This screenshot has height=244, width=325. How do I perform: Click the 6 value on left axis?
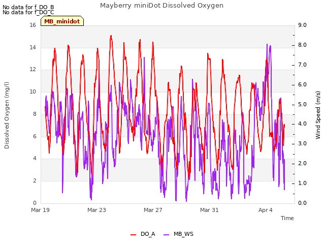(x=35, y=136)
